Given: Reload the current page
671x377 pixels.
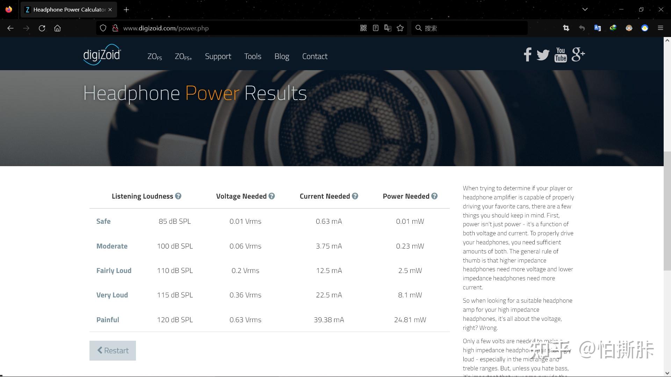Looking at the screenshot, I should coord(42,28).
